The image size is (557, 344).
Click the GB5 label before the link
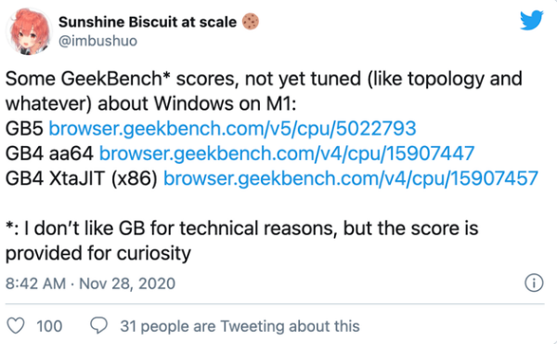24,128
